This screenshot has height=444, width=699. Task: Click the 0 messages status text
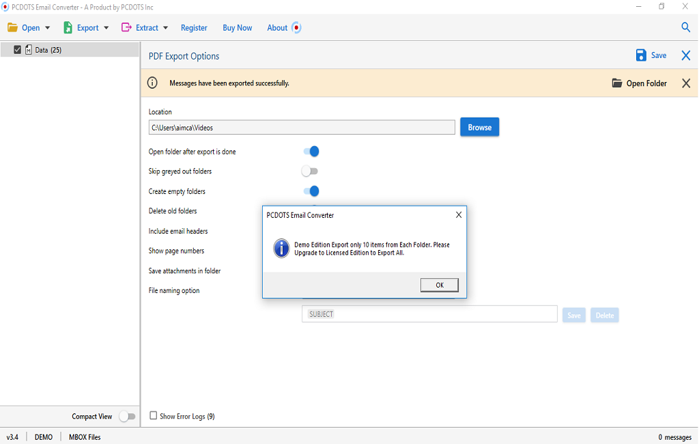pyautogui.click(x=675, y=437)
